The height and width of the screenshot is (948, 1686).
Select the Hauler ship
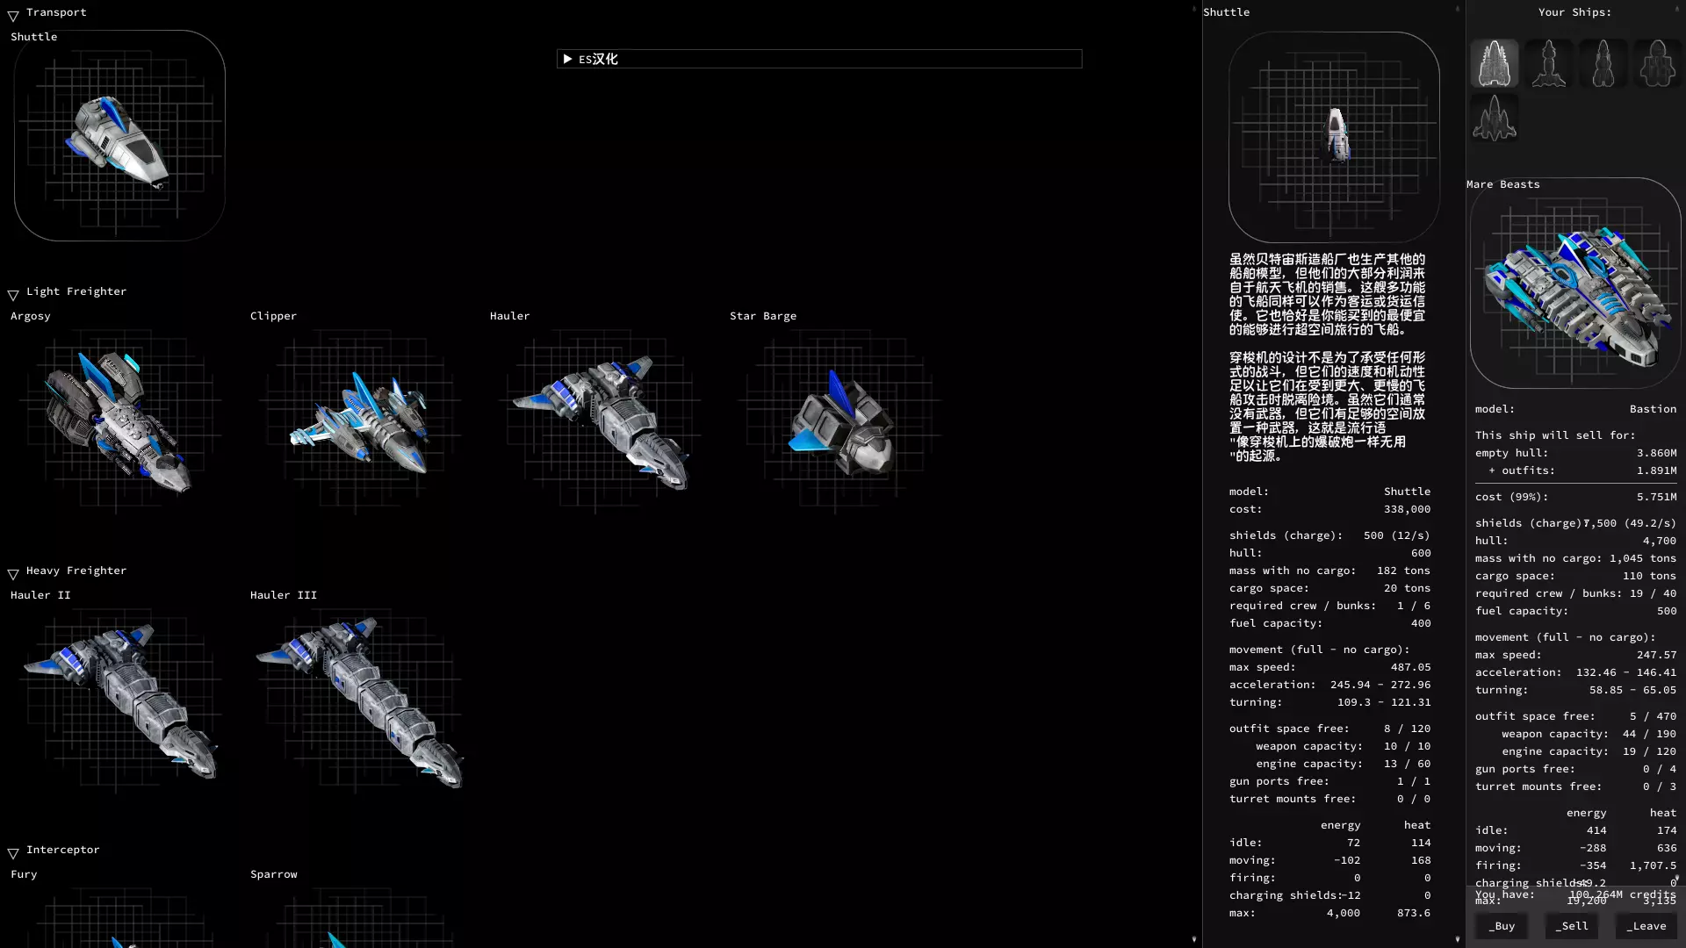click(x=599, y=420)
